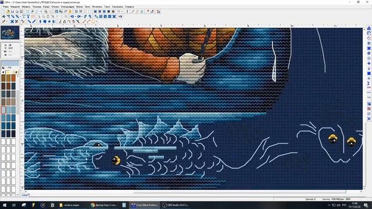Toggle the second blue view mode icon in top toolbar

click(x=100, y=12)
